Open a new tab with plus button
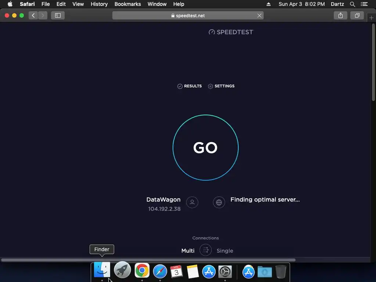376x282 pixels. click(x=371, y=18)
